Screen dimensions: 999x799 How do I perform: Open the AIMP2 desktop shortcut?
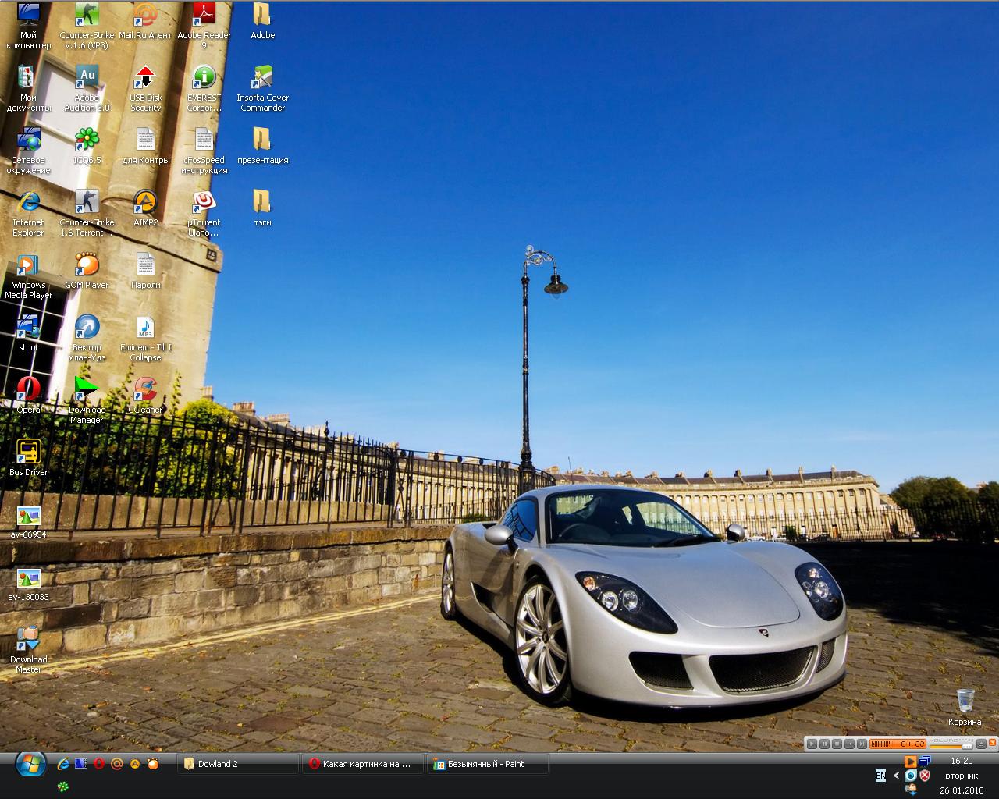point(145,203)
